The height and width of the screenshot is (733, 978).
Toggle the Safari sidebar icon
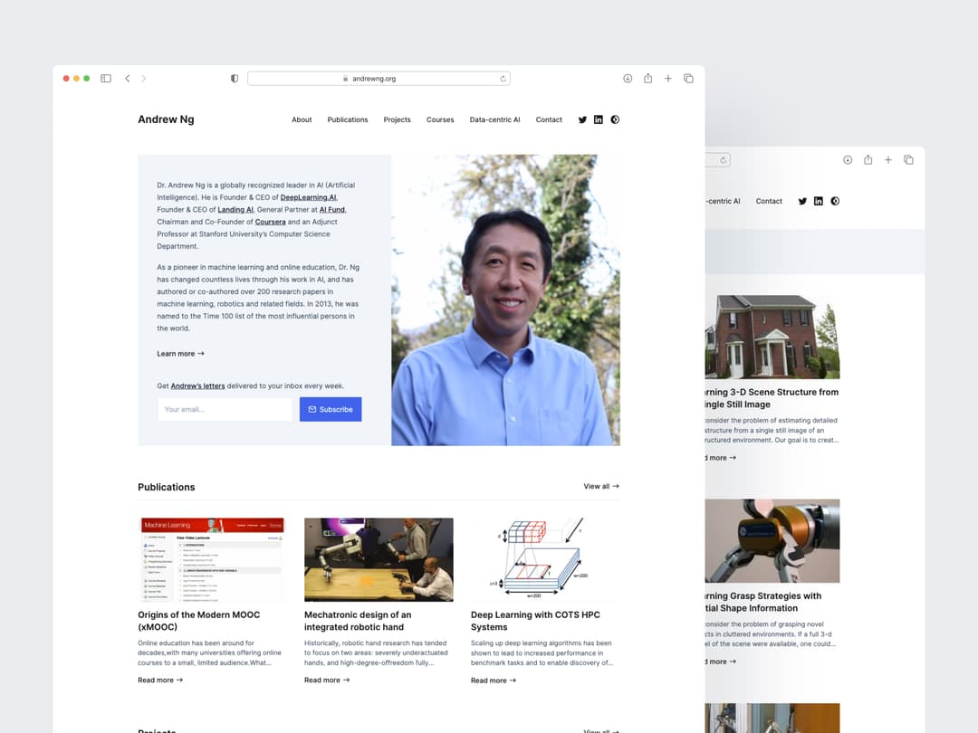(106, 78)
